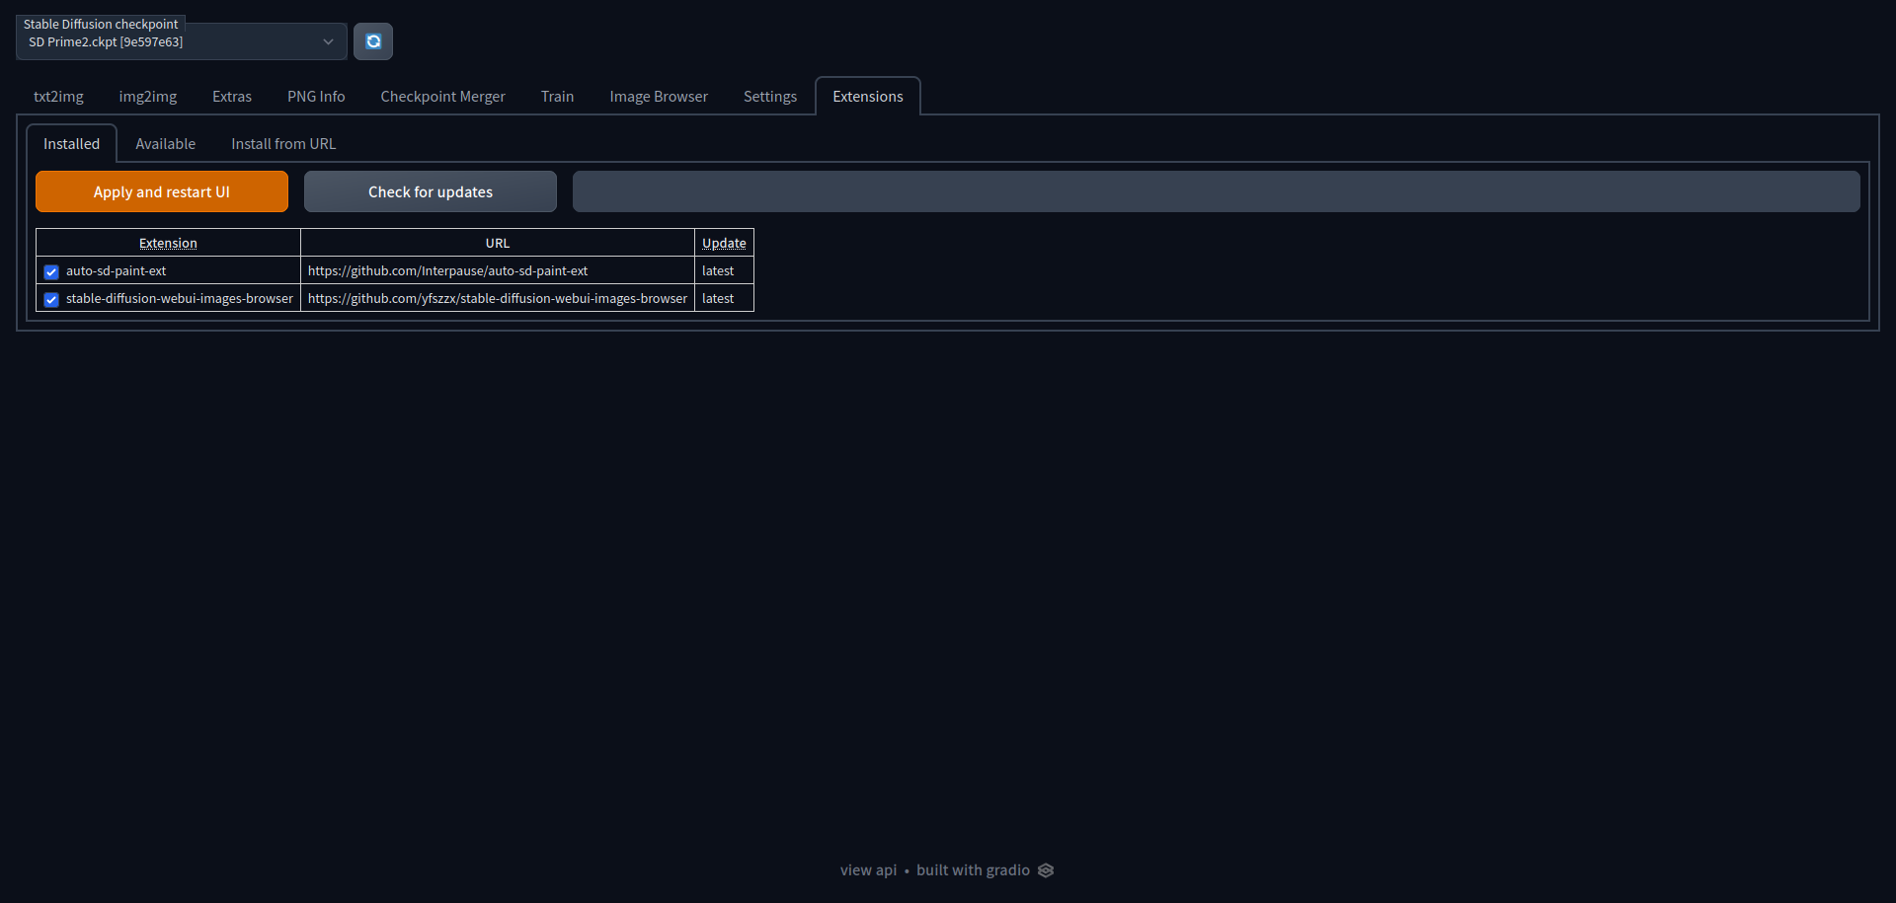Switch to the Available extensions tab
This screenshot has height=903, width=1896.
tap(165, 143)
